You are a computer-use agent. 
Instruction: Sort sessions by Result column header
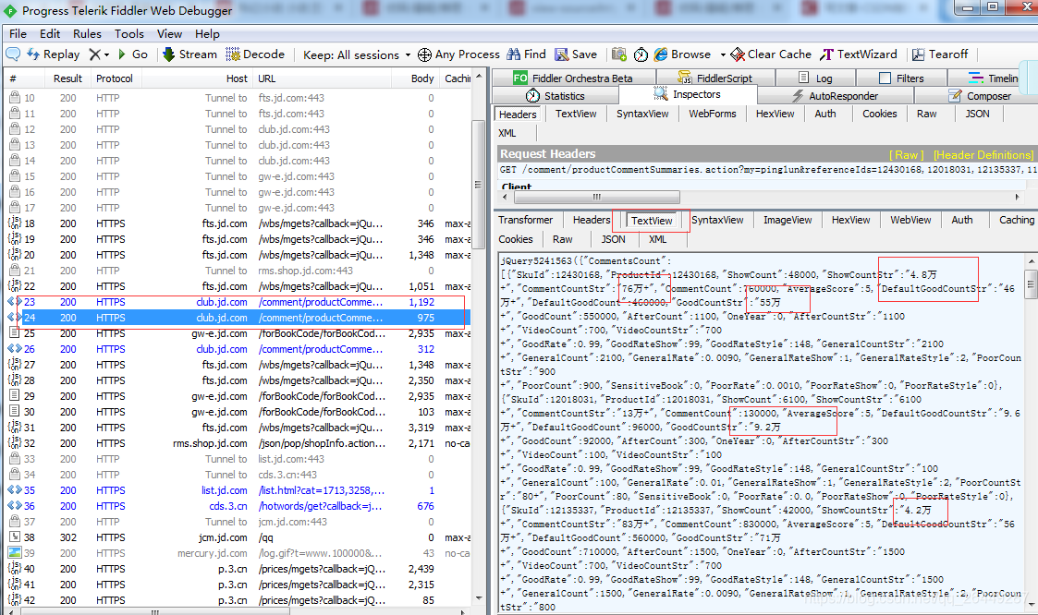67,78
